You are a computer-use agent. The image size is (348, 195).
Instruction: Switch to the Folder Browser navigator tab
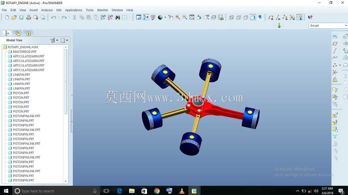coord(18,33)
